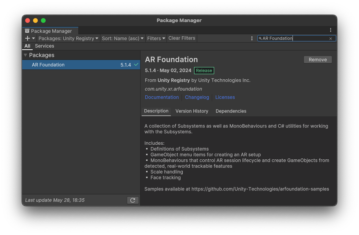Click the github arfoundation-samples URL text
Image resolution: width=359 pixels, height=235 pixels.
(260, 189)
